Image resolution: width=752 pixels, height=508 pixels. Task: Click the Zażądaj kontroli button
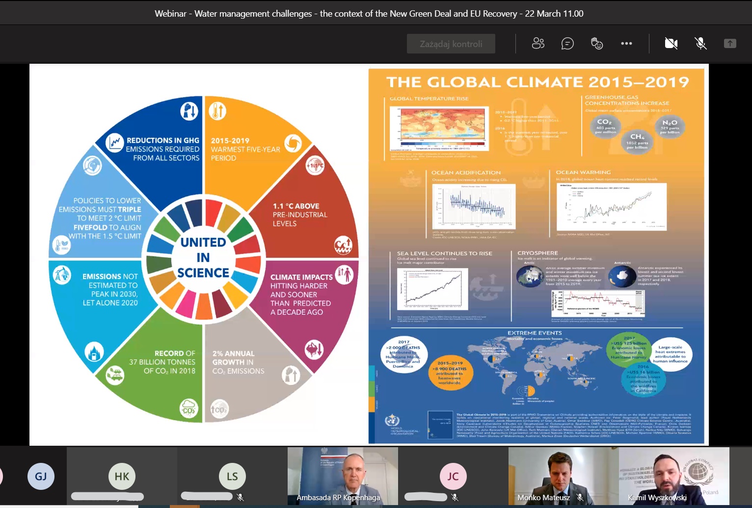tap(451, 44)
